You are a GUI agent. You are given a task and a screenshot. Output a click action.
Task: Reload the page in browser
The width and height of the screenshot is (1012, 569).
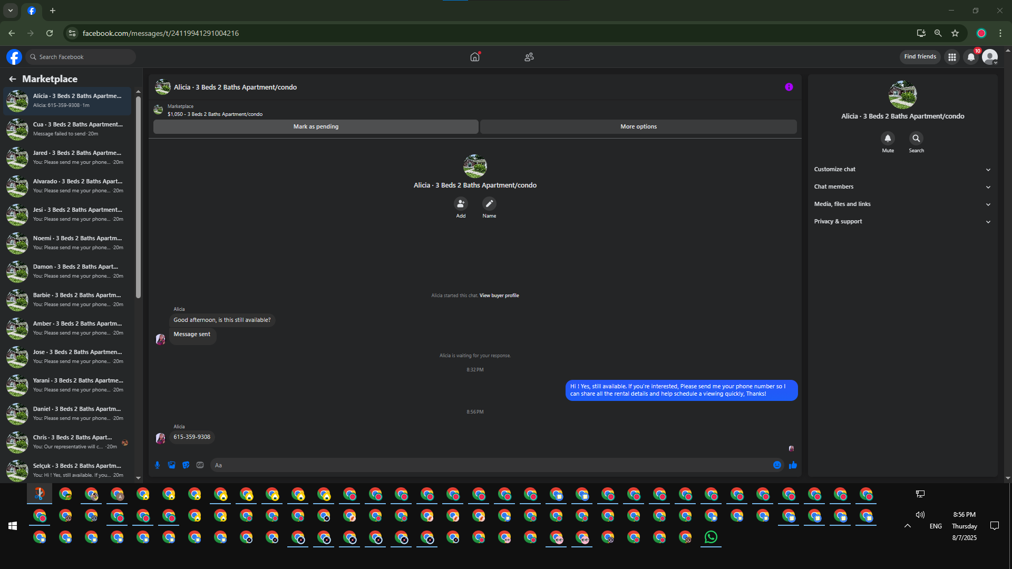coord(50,33)
